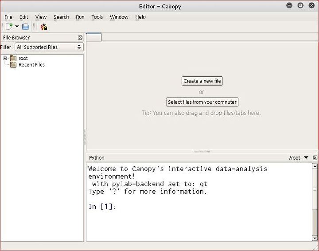This screenshot has height=251, width=319.
Task: Minimize the Canopy editor window
Action: coord(289,5)
